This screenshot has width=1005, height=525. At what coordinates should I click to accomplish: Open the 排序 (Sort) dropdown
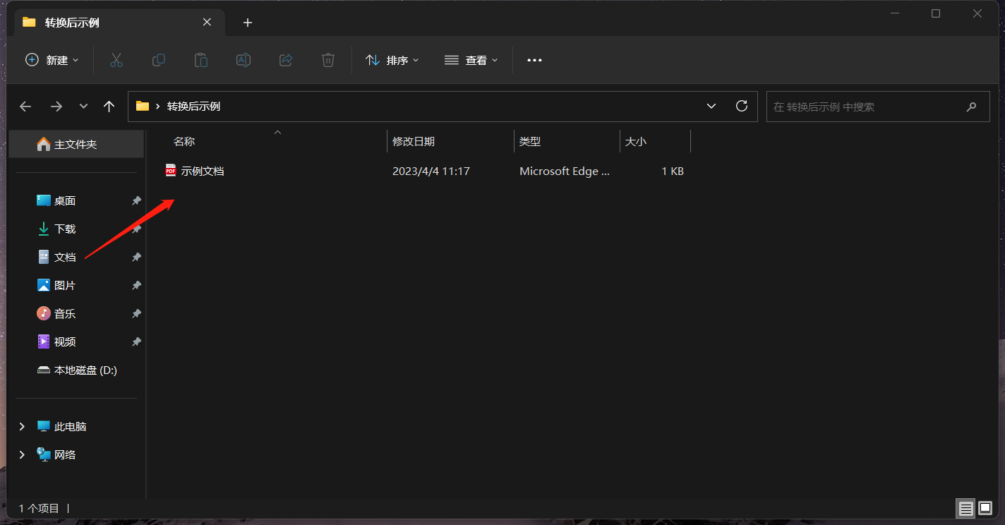tap(392, 60)
